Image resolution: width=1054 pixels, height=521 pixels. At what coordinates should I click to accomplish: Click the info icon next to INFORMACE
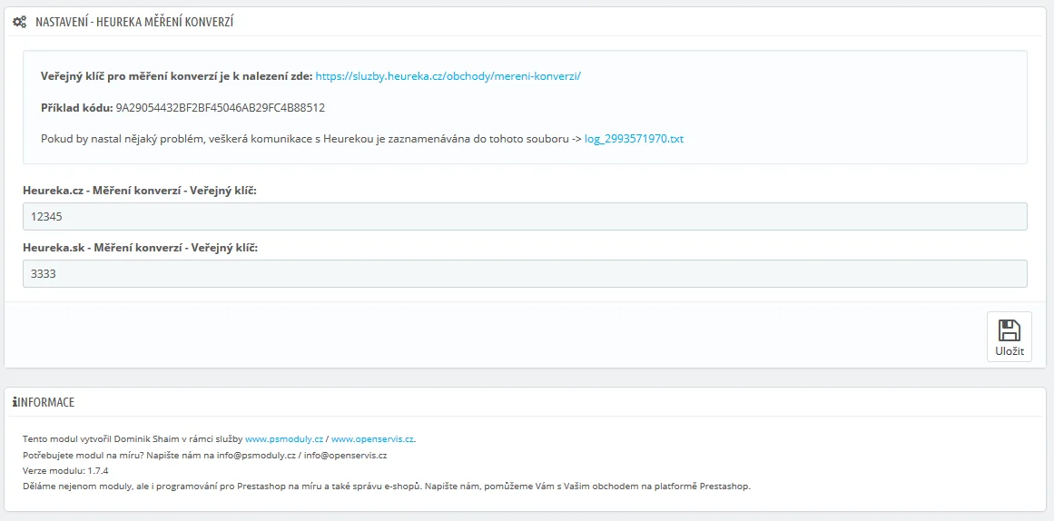(15, 402)
